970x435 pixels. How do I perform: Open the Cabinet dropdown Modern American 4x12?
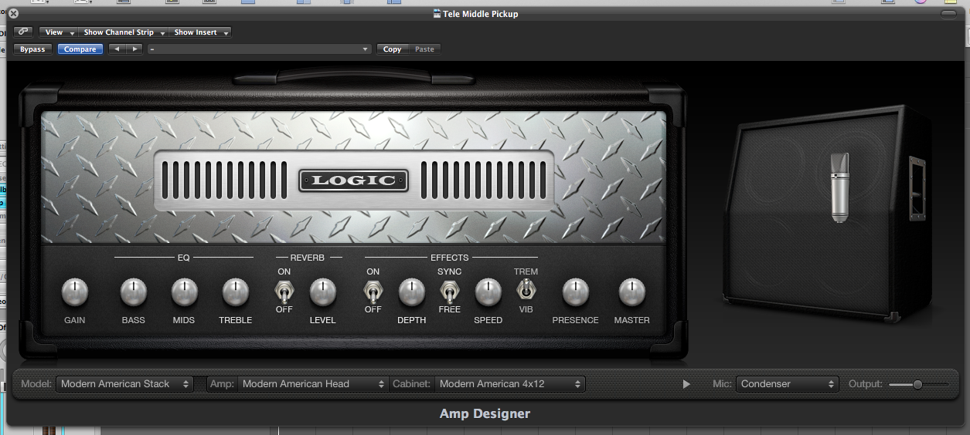[x=510, y=384]
